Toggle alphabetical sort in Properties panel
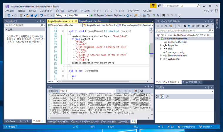 click(162, 96)
